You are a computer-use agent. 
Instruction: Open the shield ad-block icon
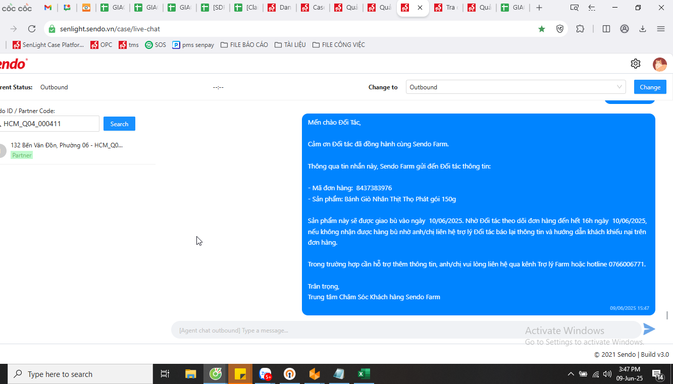coord(560,29)
